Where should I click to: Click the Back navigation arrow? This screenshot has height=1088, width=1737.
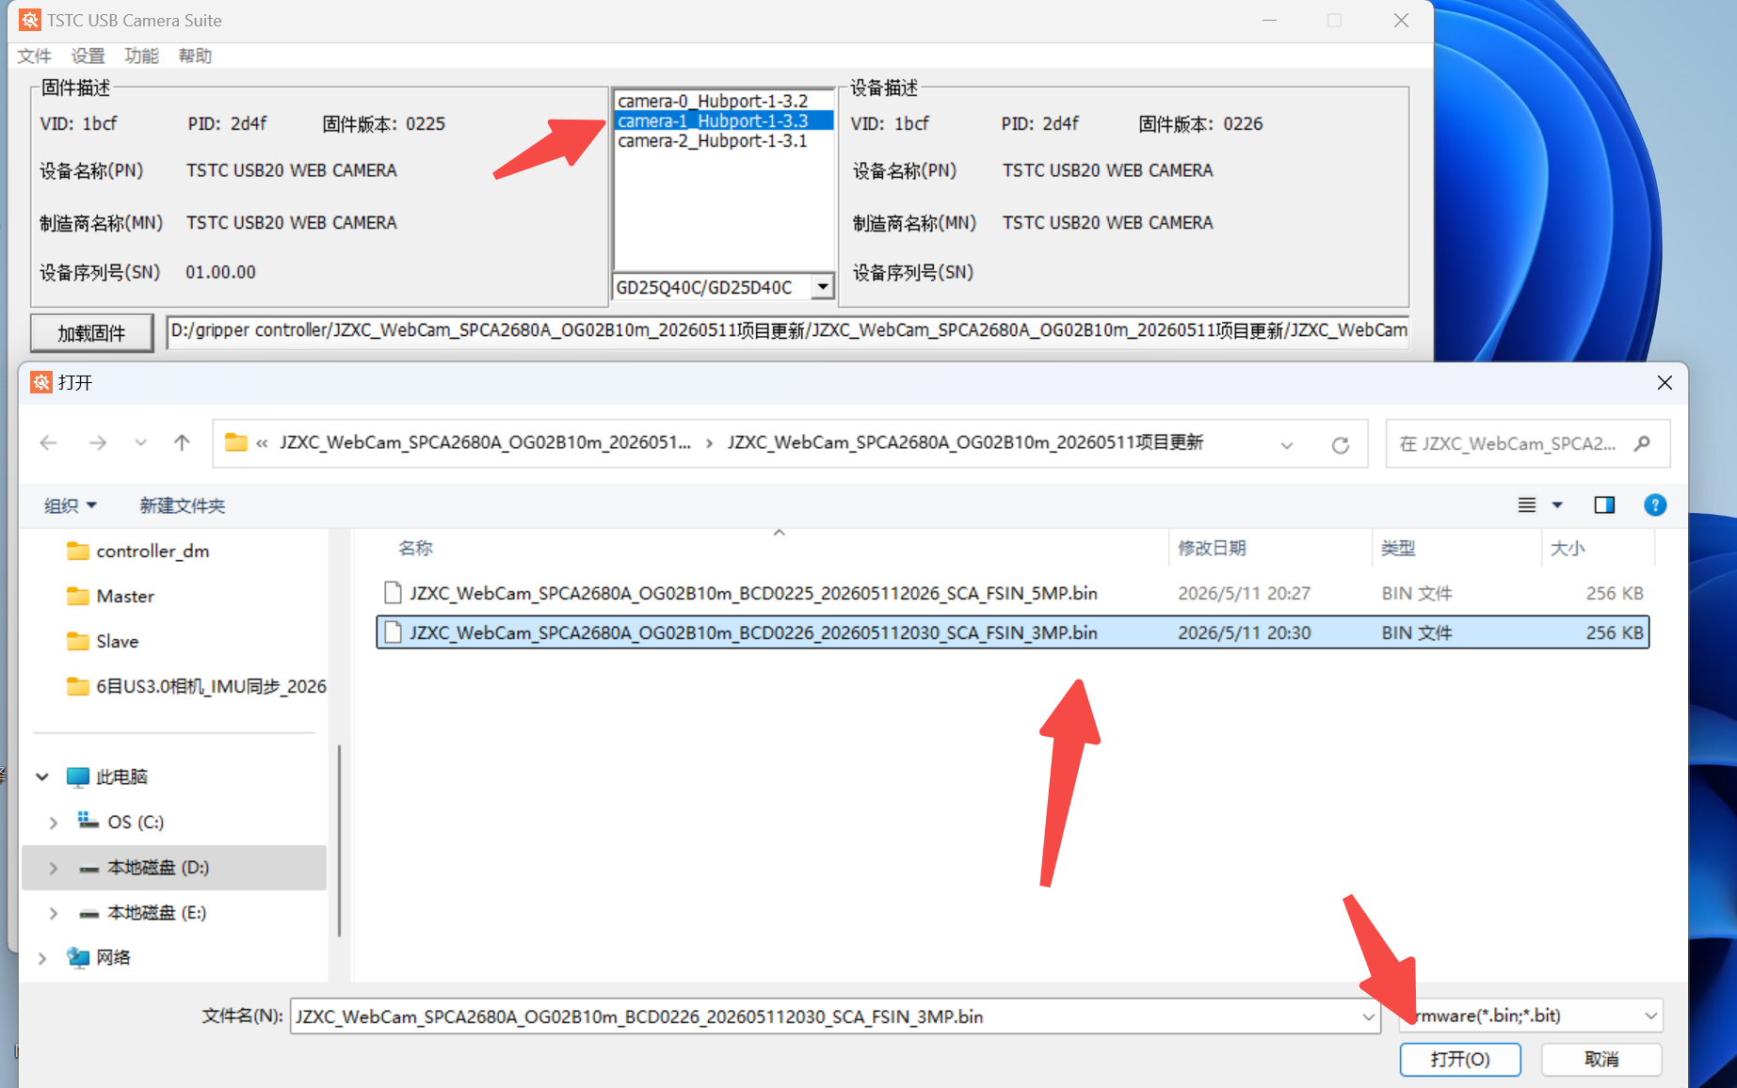pos(49,443)
